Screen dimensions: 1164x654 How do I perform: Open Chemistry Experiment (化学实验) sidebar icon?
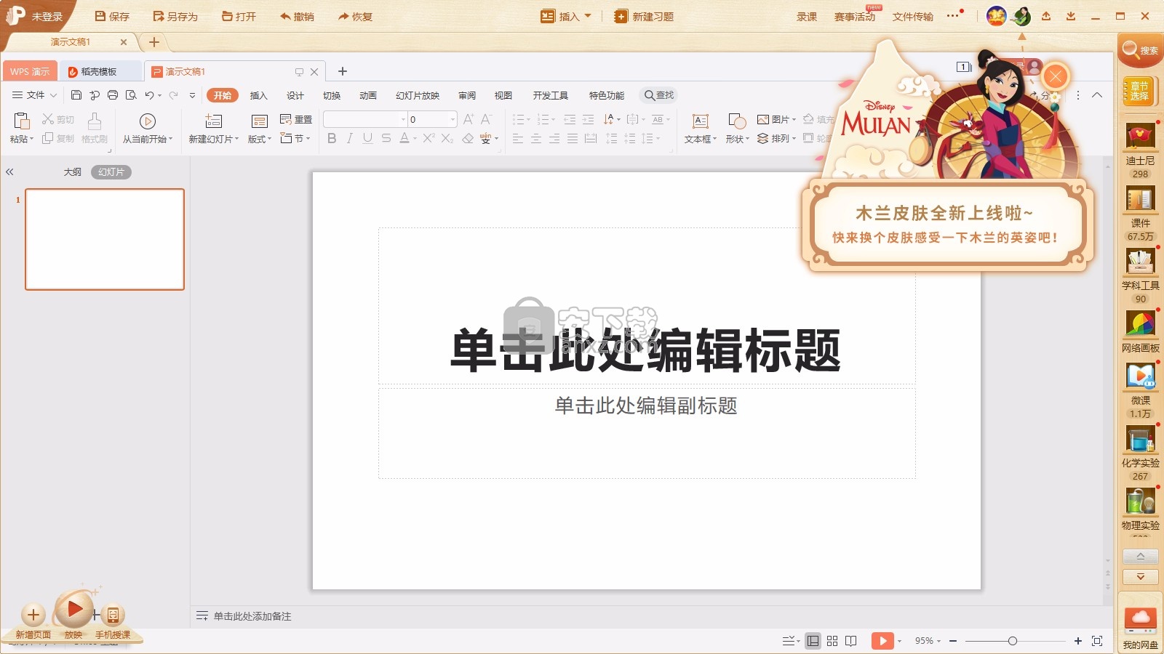pos(1140,440)
